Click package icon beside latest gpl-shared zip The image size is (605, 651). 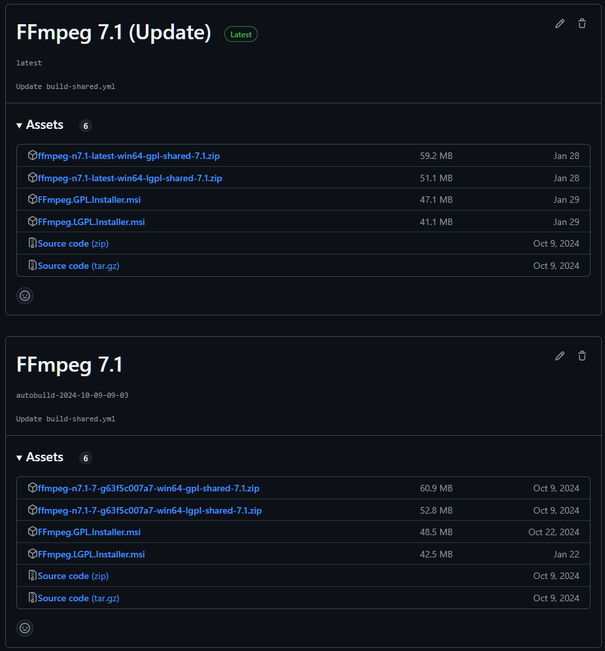[33, 156]
